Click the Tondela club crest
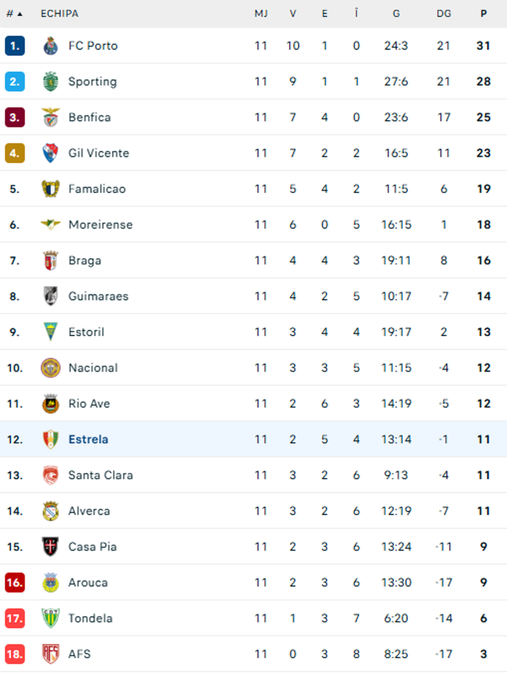Viewport: 507px width, 673px height. point(51,618)
